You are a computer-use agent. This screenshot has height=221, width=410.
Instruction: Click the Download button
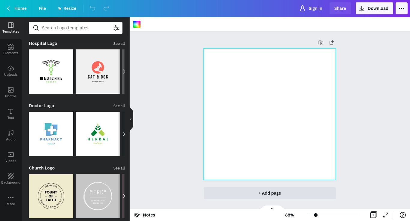click(x=374, y=8)
